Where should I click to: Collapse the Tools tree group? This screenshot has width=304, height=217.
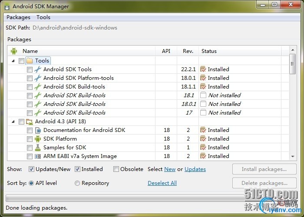pyautogui.click(x=13, y=61)
